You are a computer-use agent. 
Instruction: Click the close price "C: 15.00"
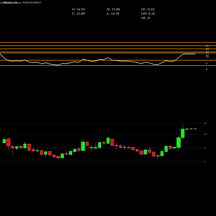[78, 14]
